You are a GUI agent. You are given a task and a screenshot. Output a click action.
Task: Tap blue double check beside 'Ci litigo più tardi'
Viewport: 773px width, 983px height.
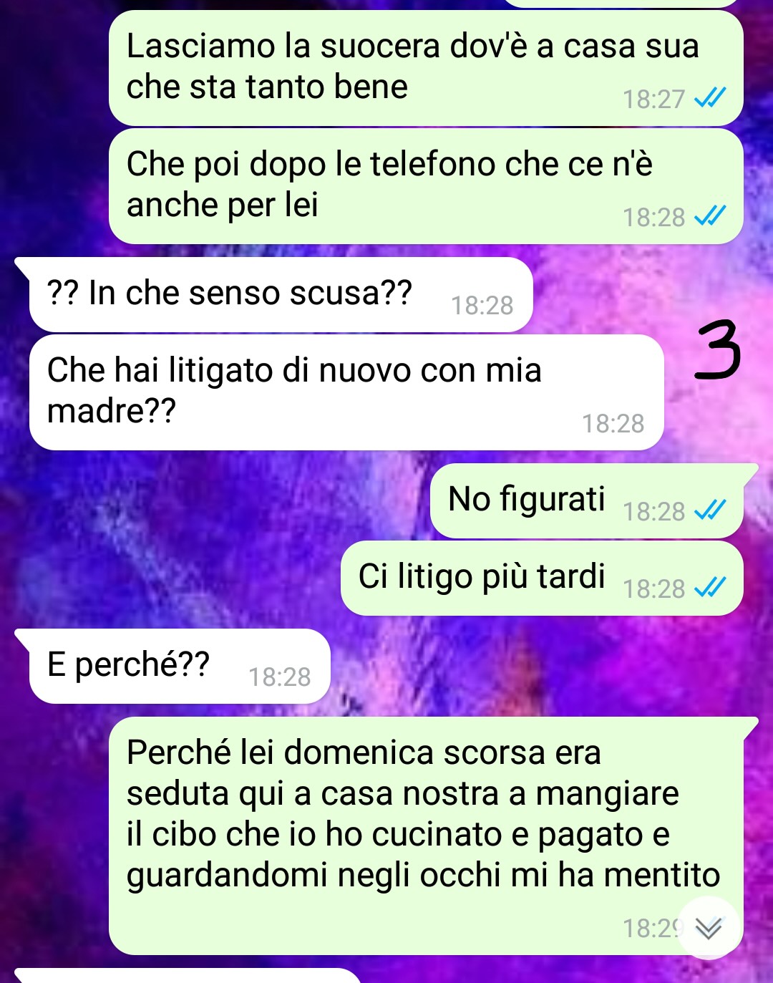point(710,588)
